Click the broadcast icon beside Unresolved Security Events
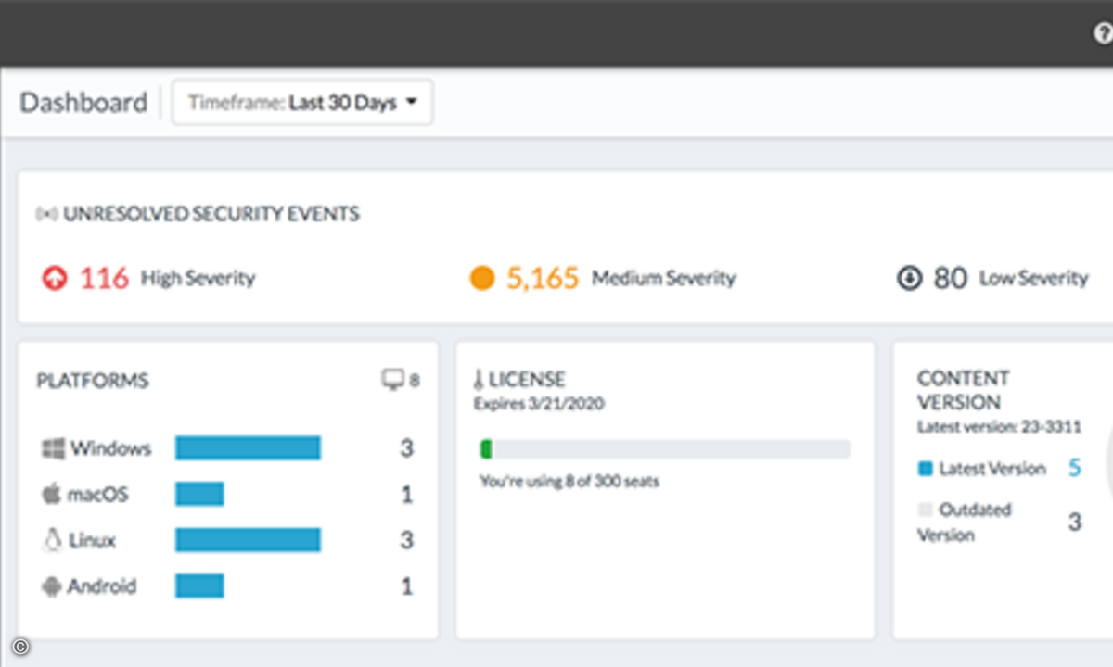1113x667 pixels. coord(46,214)
